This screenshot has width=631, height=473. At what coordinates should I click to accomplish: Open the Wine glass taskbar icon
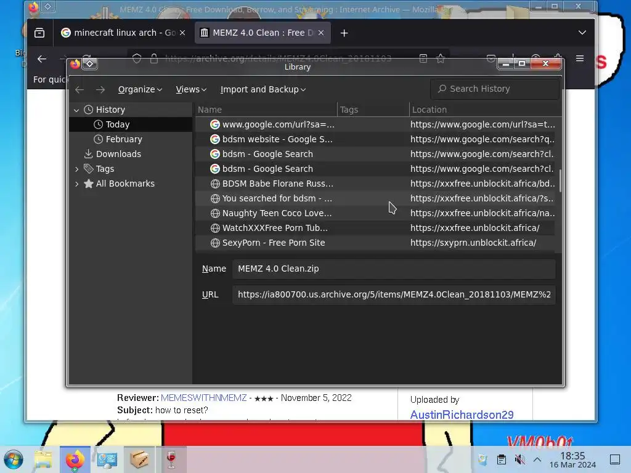[x=171, y=459]
